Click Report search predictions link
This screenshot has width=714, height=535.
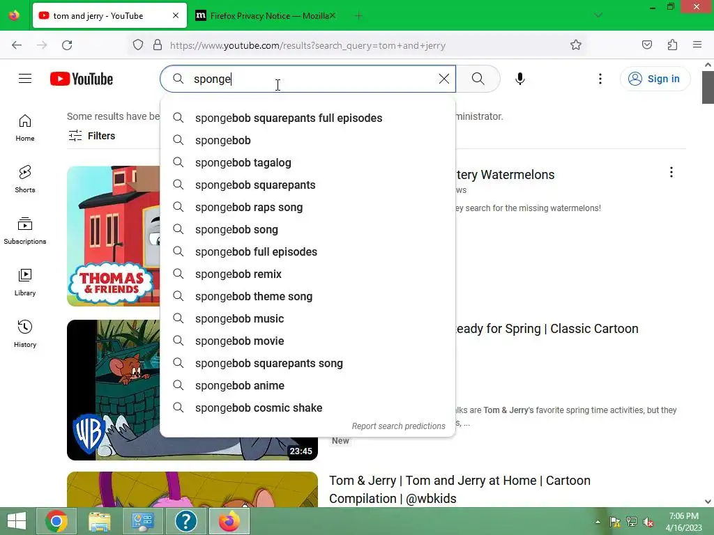(x=398, y=426)
